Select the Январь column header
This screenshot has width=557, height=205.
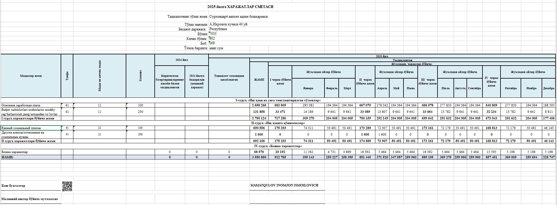tap(308, 88)
